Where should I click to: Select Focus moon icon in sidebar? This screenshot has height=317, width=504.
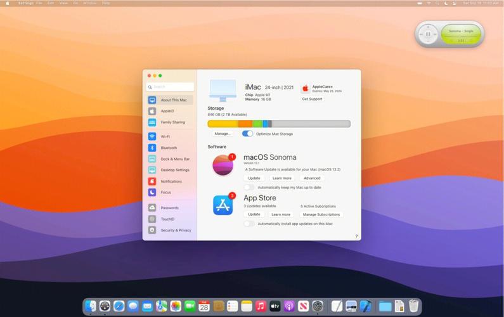[x=152, y=192]
